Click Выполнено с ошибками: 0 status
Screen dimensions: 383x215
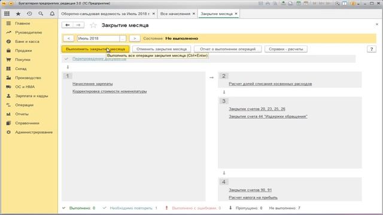[196, 208]
